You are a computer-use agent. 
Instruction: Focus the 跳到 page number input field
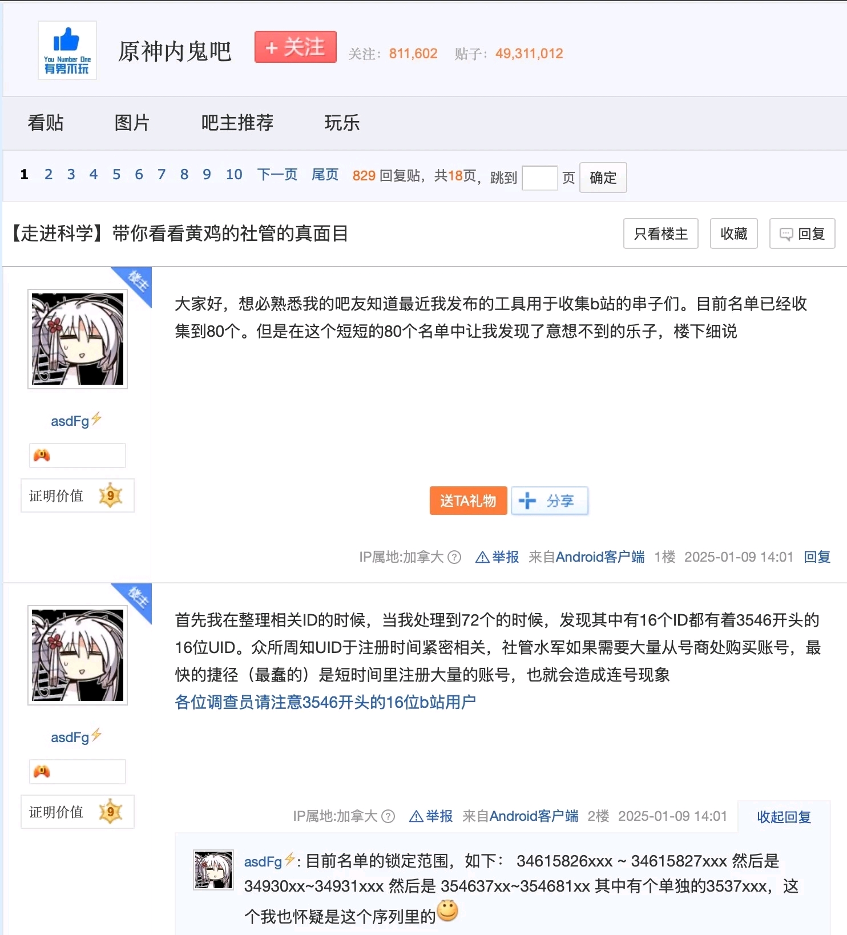[x=539, y=178]
